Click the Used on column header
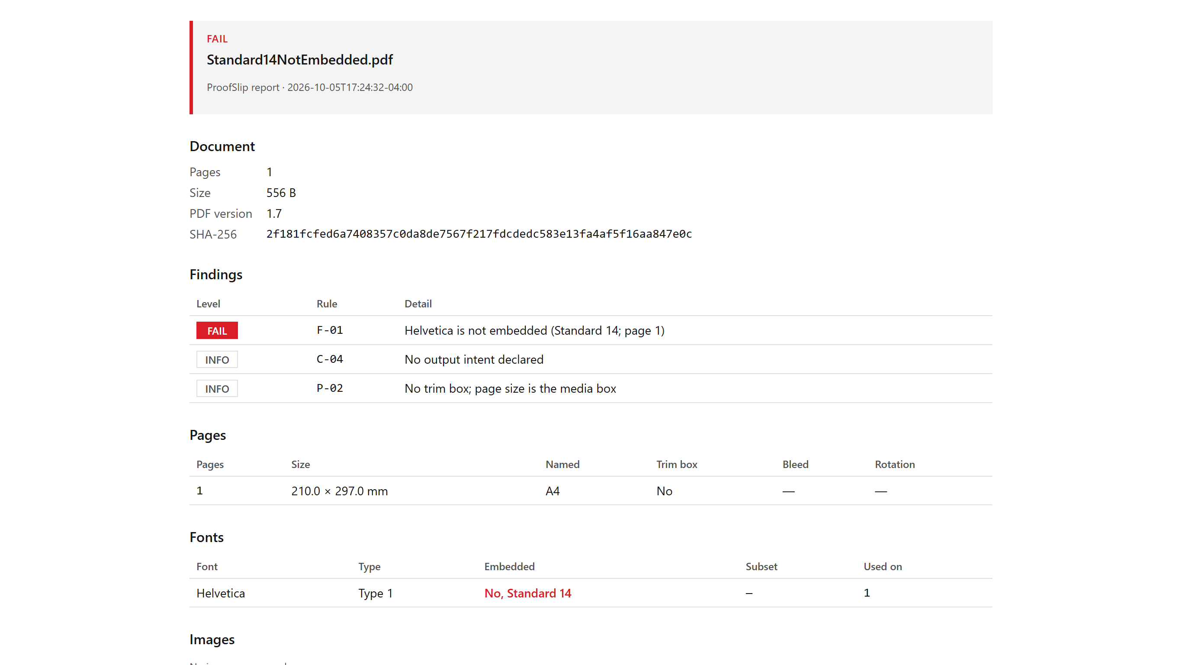This screenshot has height=665, width=1182. tap(883, 566)
